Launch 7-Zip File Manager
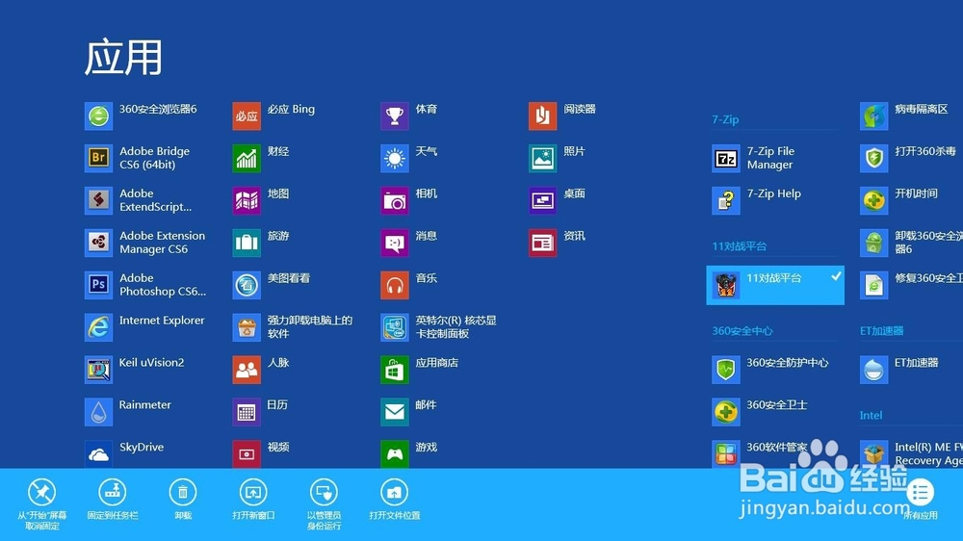963x541 pixels. coord(726,159)
